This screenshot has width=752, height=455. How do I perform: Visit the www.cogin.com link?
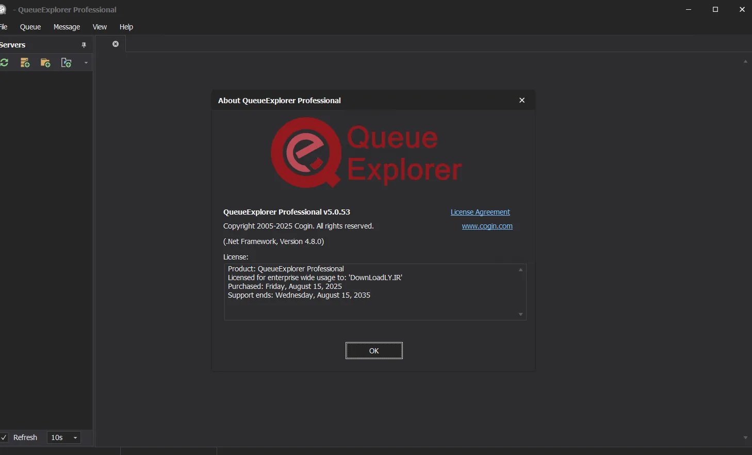point(487,226)
